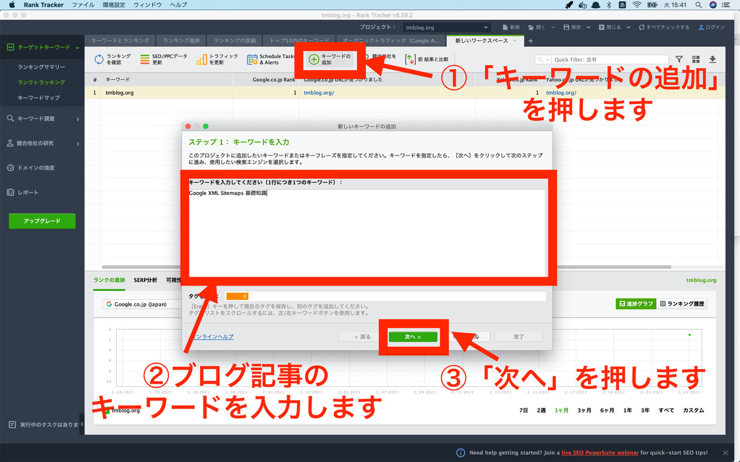Viewport: 740px width, 462px height.
Task: Select the 3ヶ月 time range
Action: [x=584, y=410]
